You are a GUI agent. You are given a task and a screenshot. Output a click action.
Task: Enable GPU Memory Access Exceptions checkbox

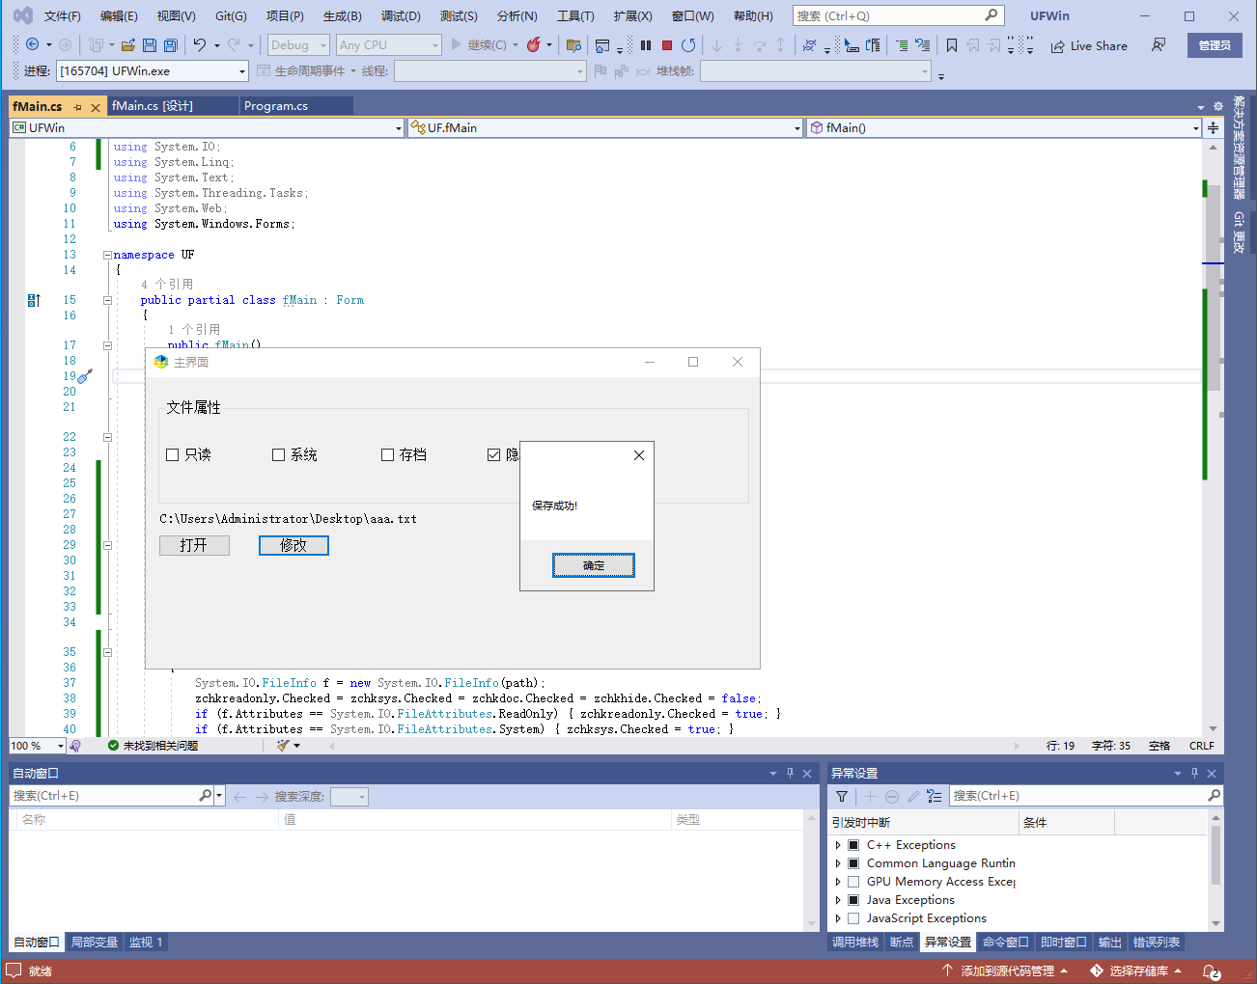point(853,882)
